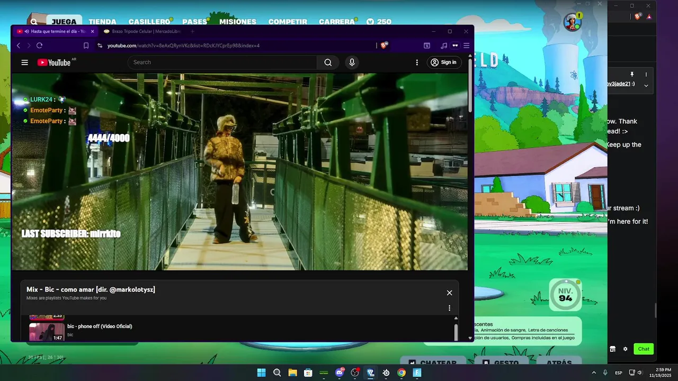Expand the pinned chat message chevron
This screenshot has width=678, height=381.
646,85
